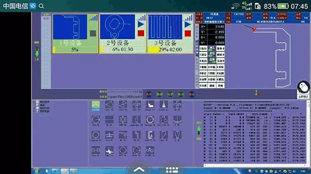Click the file path input field
Viewport: 311px width, 174px height.
125,96
